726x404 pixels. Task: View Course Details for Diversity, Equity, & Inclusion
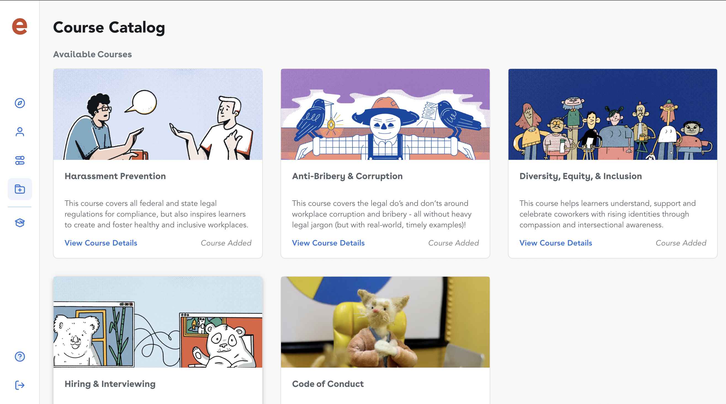(x=556, y=243)
